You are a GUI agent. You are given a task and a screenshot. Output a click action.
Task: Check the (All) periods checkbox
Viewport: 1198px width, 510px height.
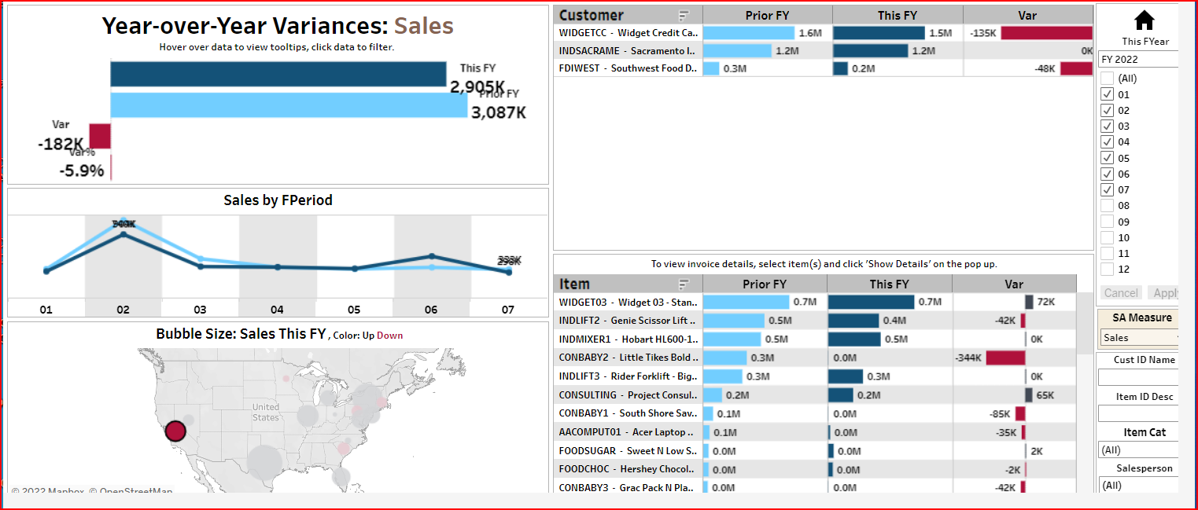1107,79
